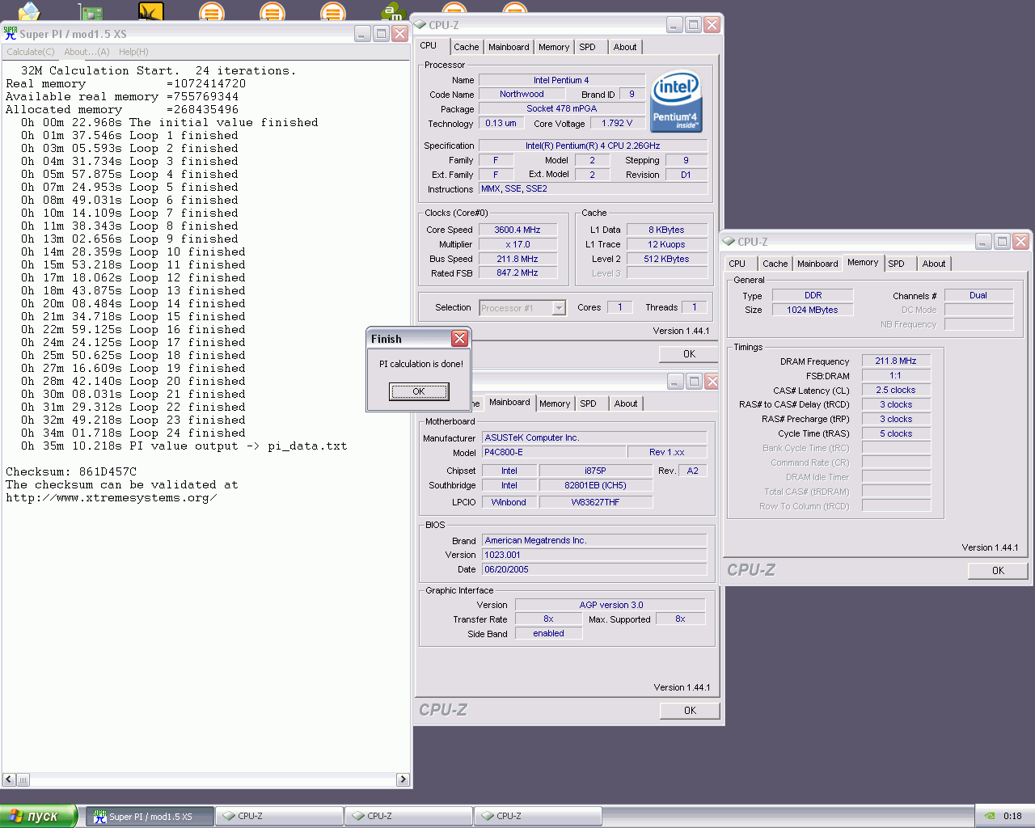Switch to Mainboard tab in CPU-Z processor window
This screenshot has width=1035, height=828.
coord(509,47)
